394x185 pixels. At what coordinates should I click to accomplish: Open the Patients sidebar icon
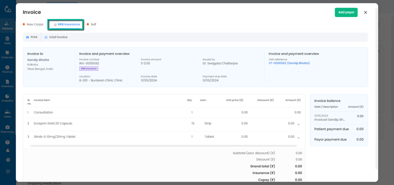[x=7, y=25]
